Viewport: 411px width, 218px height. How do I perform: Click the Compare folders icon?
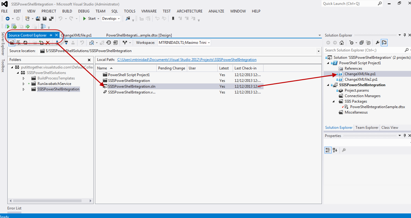point(91,43)
